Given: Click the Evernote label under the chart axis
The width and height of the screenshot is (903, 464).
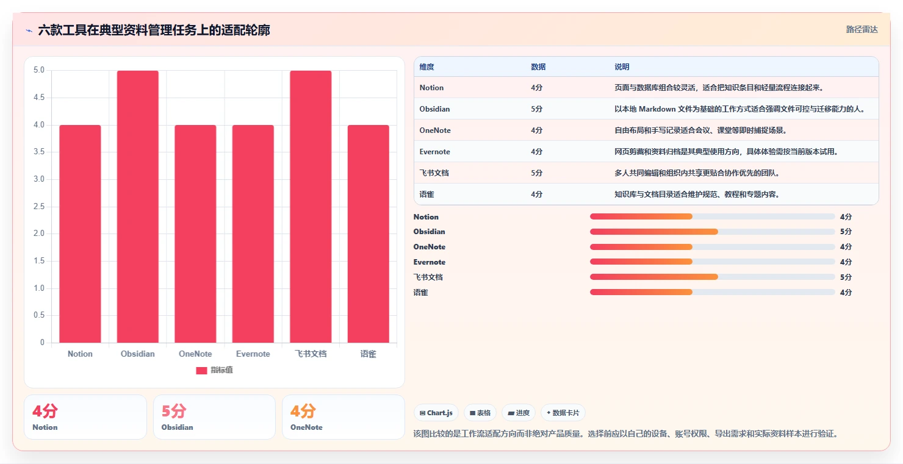Looking at the screenshot, I should [253, 354].
